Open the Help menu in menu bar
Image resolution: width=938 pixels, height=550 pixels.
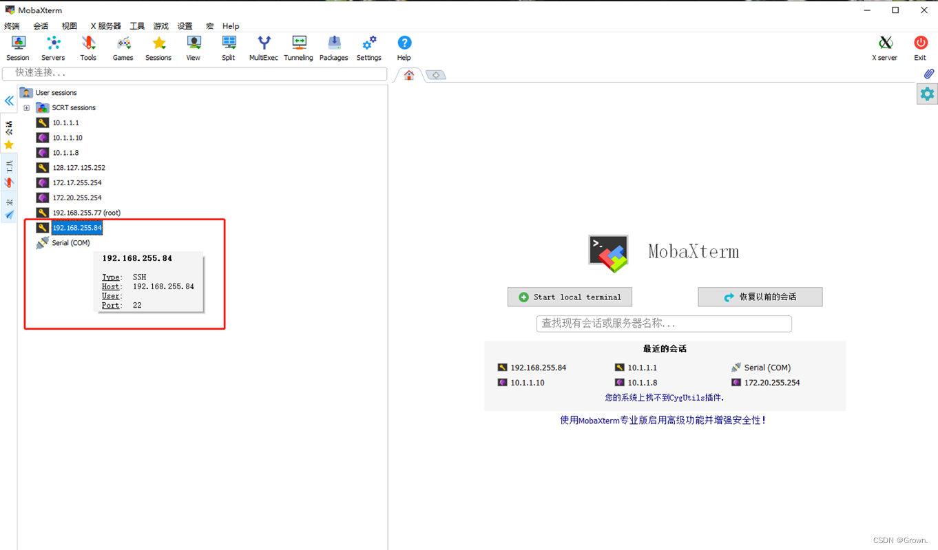tap(231, 26)
